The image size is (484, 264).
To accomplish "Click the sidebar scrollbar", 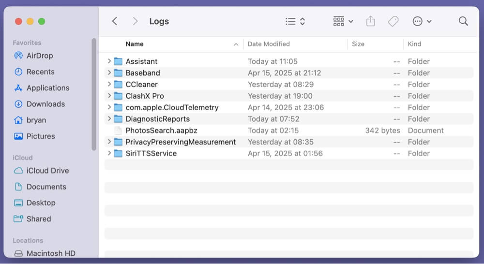I will coord(94,94).
